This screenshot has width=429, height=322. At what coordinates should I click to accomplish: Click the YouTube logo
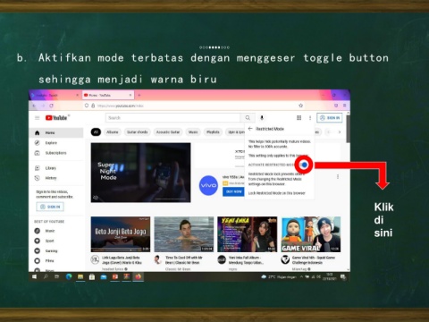(56, 118)
